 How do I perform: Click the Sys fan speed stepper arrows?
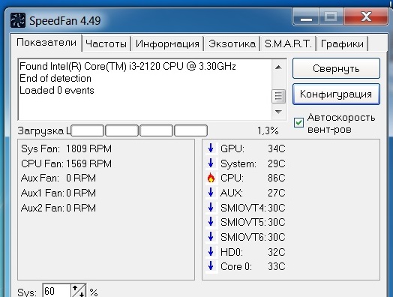tap(79, 291)
